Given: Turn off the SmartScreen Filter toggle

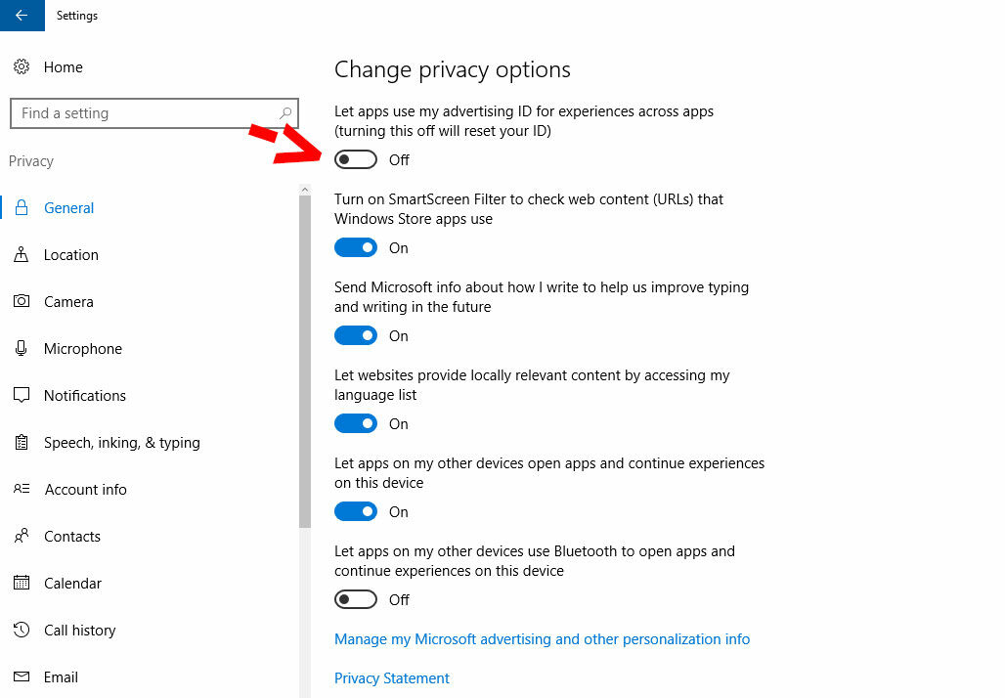Looking at the screenshot, I should [356, 247].
